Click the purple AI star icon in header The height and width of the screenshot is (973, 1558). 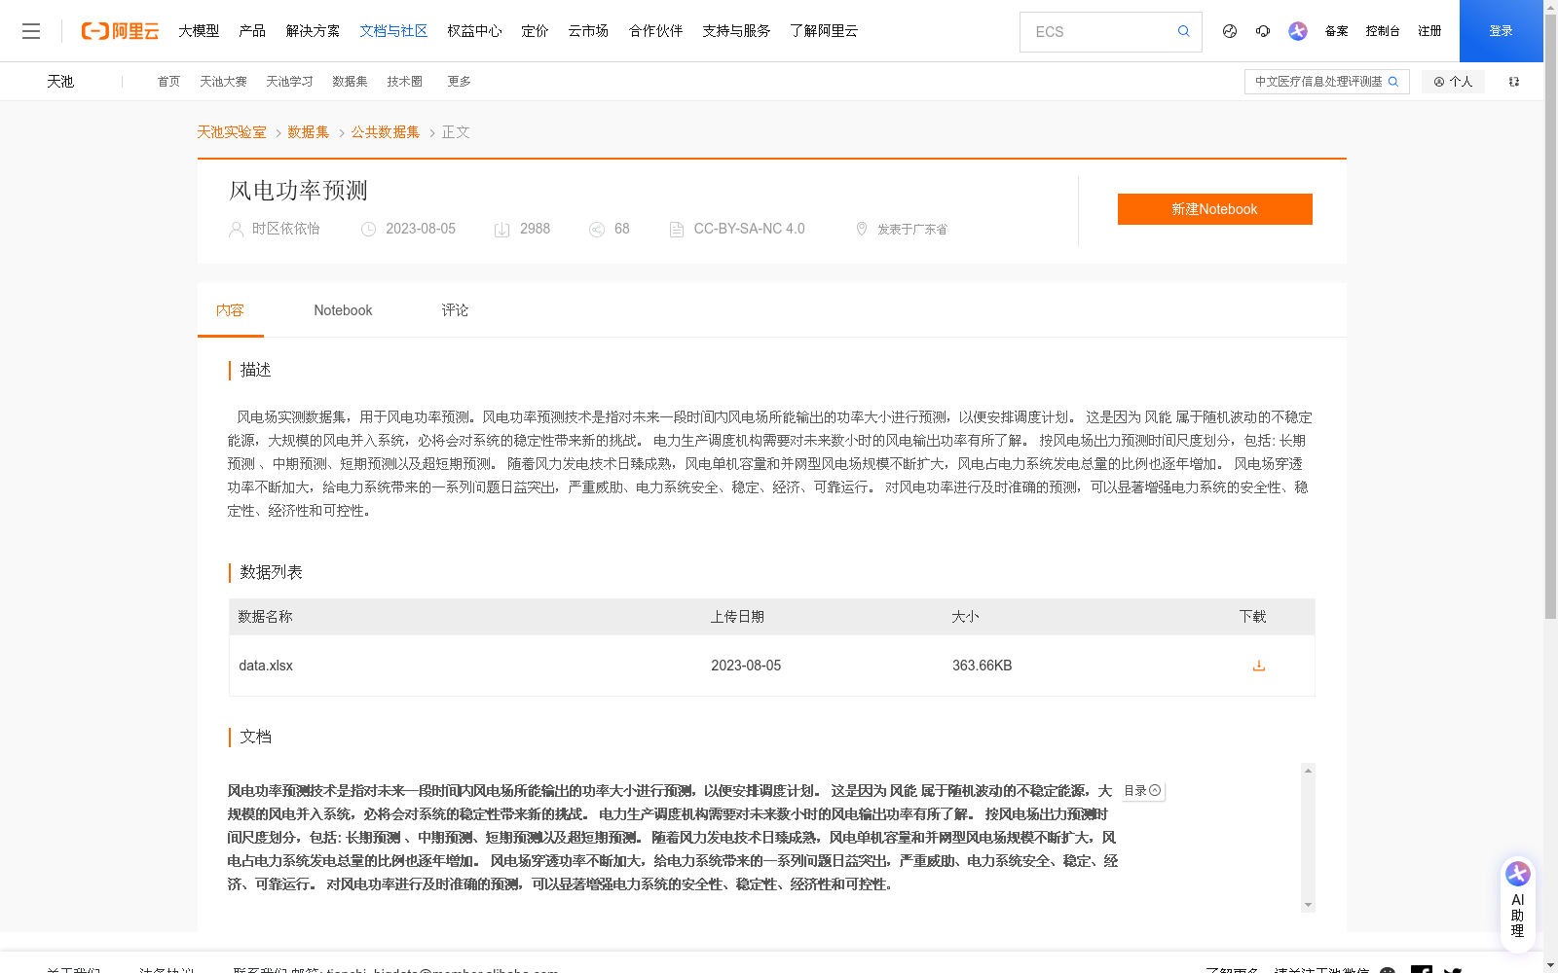tap(1298, 31)
